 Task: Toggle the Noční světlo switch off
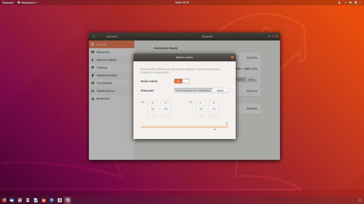coord(182,81)
